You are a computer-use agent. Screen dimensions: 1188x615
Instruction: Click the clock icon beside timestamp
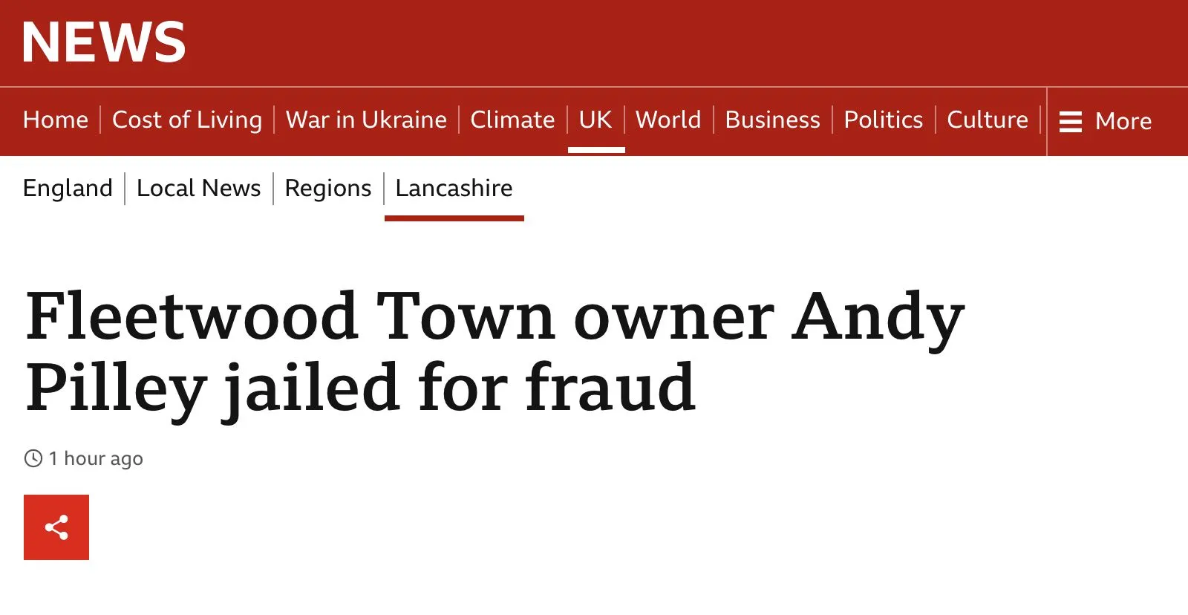point(33,458)
